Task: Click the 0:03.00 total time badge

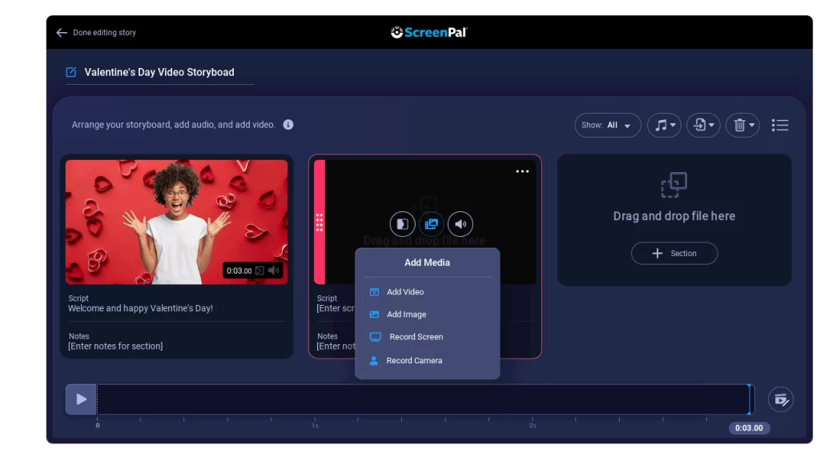Action: [749, 428]
